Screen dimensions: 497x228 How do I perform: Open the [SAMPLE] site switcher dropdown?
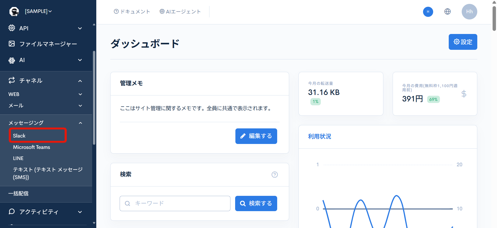coord(38,11)
